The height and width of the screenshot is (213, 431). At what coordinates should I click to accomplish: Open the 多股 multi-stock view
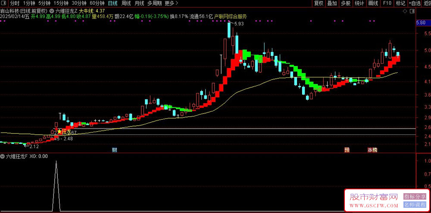[x=346, y=3]
